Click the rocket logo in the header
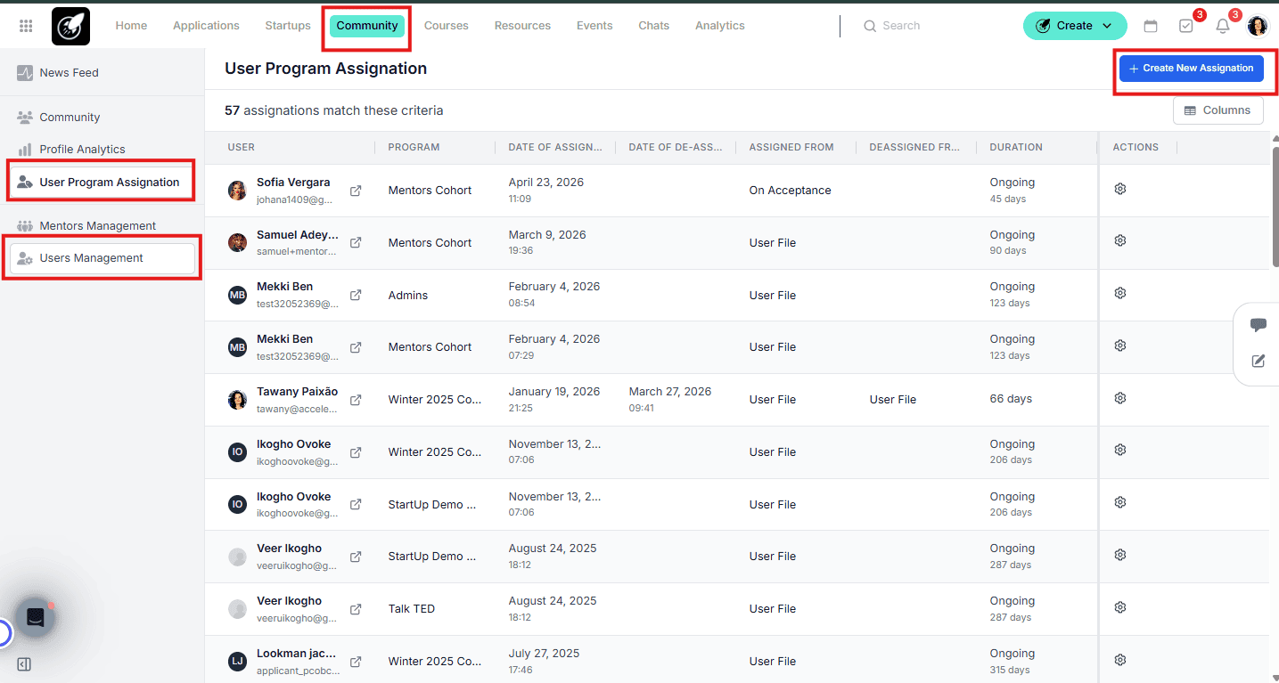Image resolution: width=1279 pixels, height=683 pixels. 70,26
